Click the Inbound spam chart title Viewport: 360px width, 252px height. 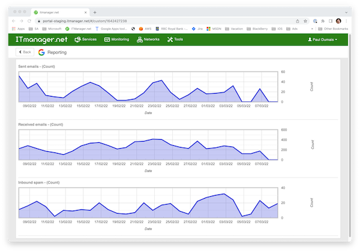tap(39, 182)
